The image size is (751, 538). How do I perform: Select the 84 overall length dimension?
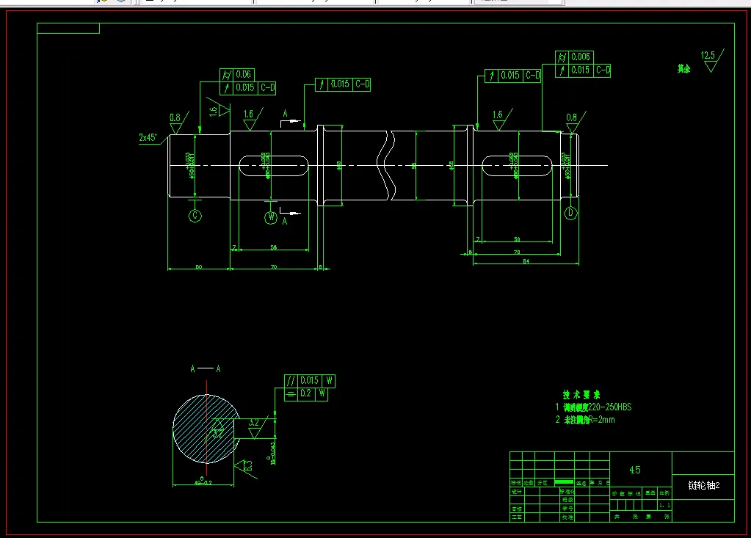tap(526, 261)
